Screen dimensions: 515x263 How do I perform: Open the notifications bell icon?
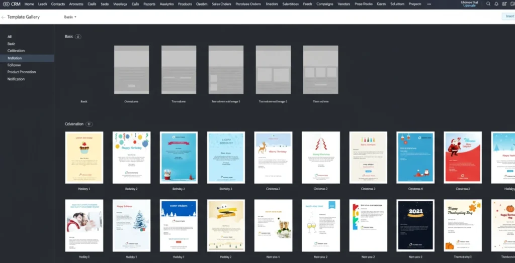496,4
